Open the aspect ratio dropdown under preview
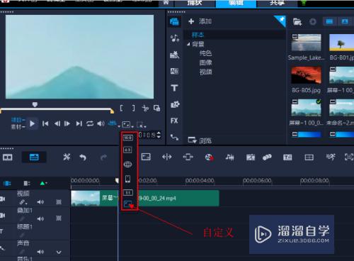The height and width of the screenshot is (261, 354). click(127, 124)
